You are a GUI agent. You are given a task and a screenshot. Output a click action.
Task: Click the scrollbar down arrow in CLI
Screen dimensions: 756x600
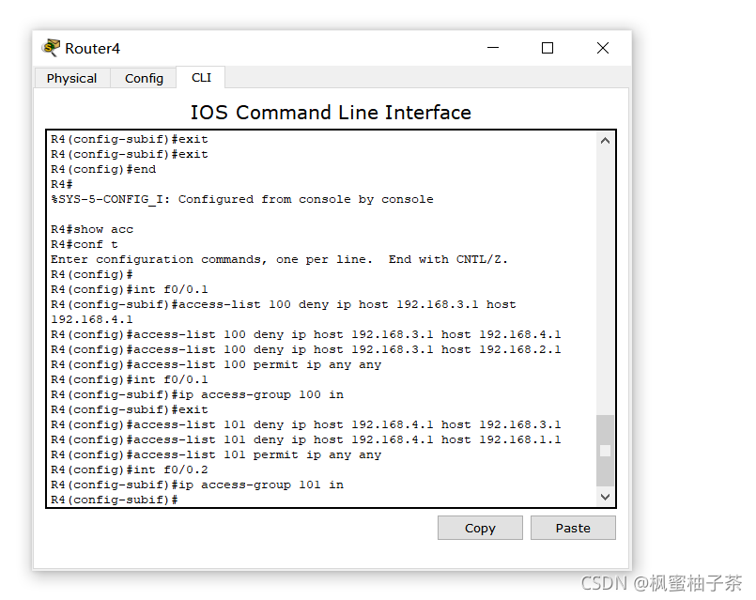(x=606, y=497)
